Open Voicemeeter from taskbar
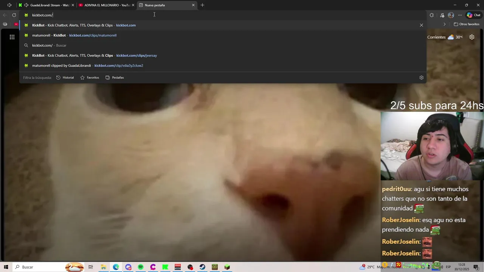This screenshot has width=484, height=272. tap(178, 267)
